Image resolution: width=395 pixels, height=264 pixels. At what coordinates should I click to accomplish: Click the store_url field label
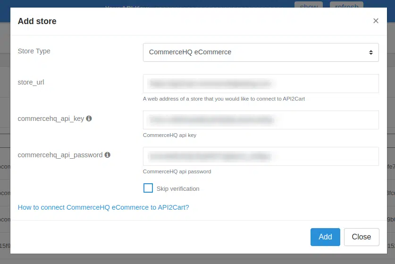click(x=31, y=82)
